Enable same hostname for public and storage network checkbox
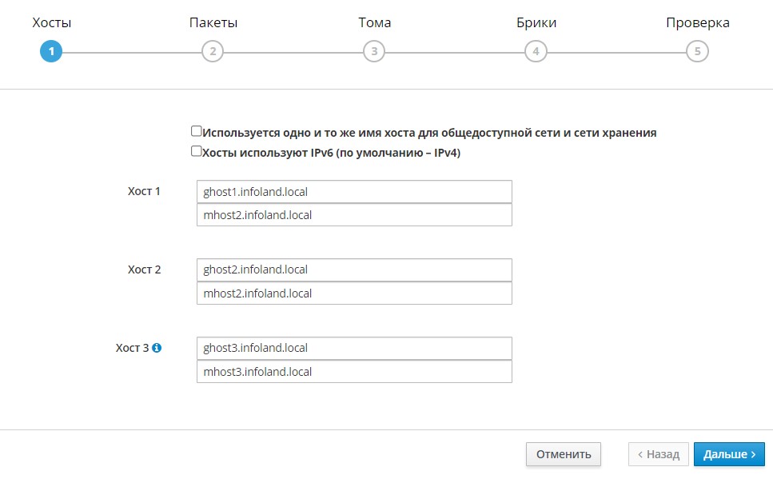The height and width of the screenshot is (487, 773). point(196,131)
